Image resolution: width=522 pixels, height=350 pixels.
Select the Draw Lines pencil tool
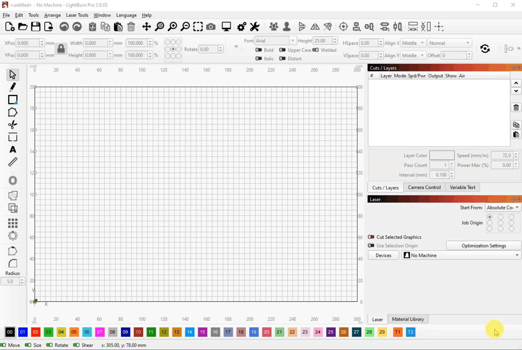point(13,87)
